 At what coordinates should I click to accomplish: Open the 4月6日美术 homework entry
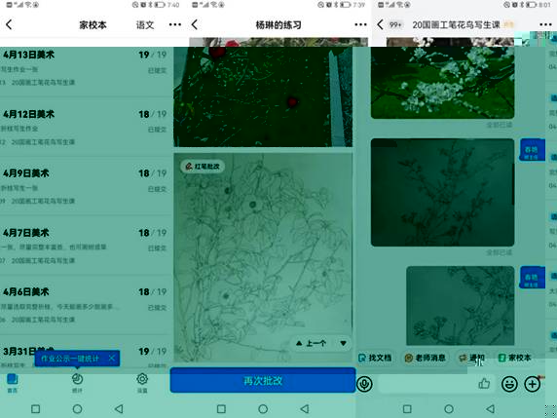tap(85, 305)
